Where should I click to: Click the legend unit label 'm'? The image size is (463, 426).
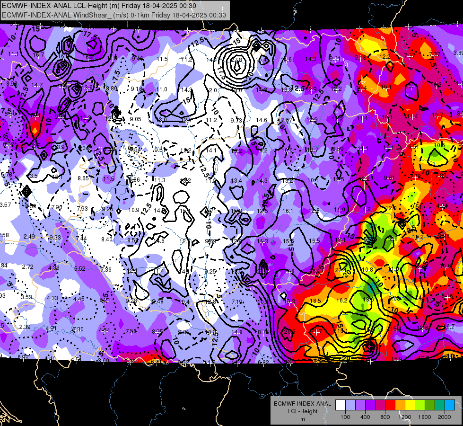(x=302, y=419)
